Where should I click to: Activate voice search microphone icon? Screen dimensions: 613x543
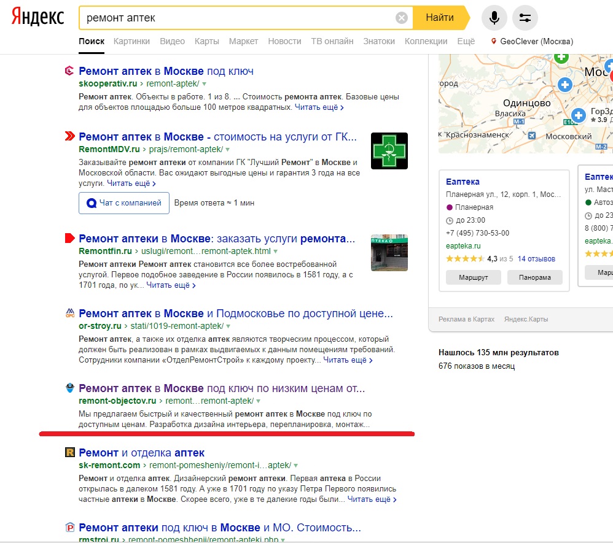click(x=494, y=18)
